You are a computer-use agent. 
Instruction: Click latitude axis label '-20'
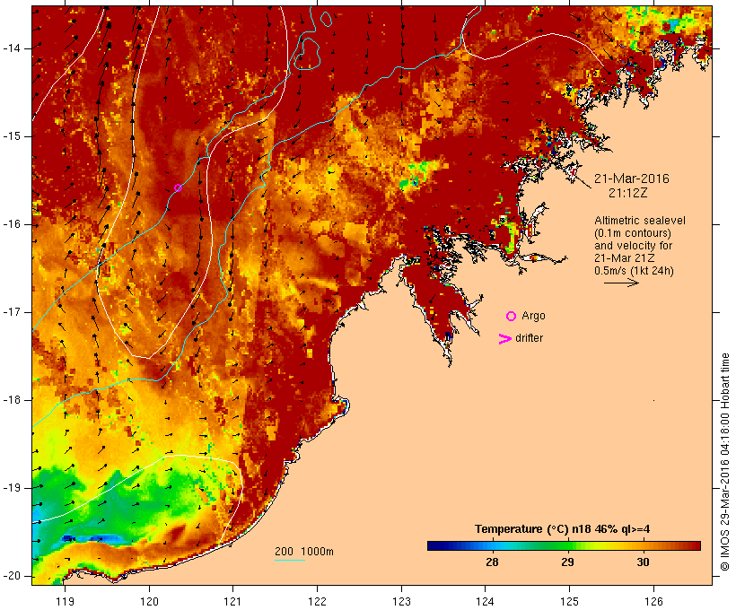[x=11, y=576]
